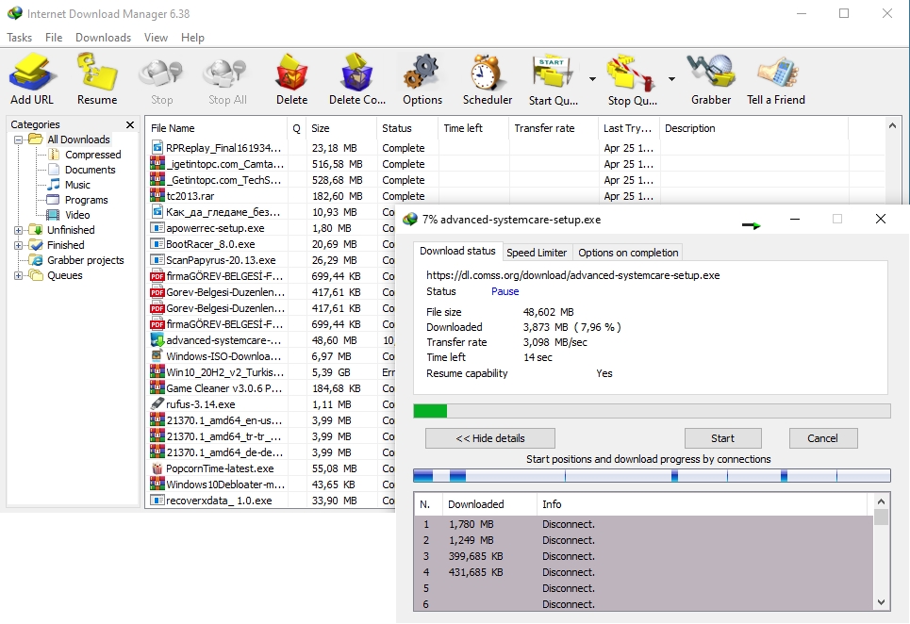Click the Windows-ISO-Downloa file icon
Screen dimensions: 910x624
[157, 356]
